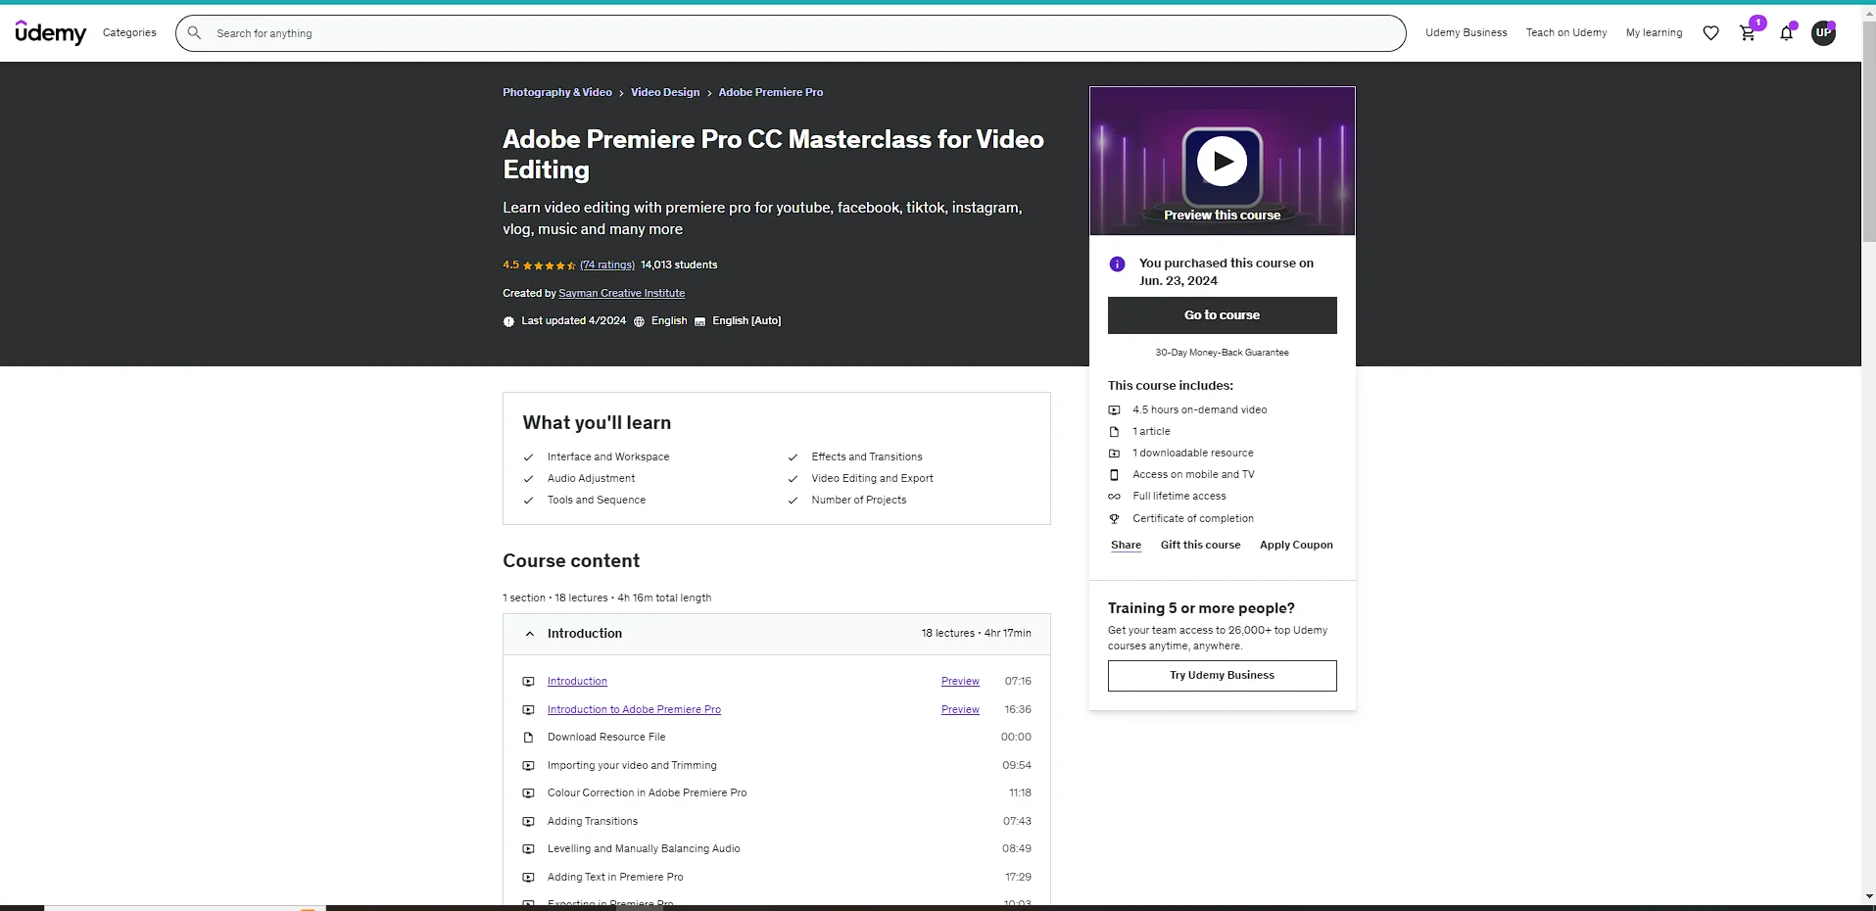Click Gift this course

(x=1200, y=545)
